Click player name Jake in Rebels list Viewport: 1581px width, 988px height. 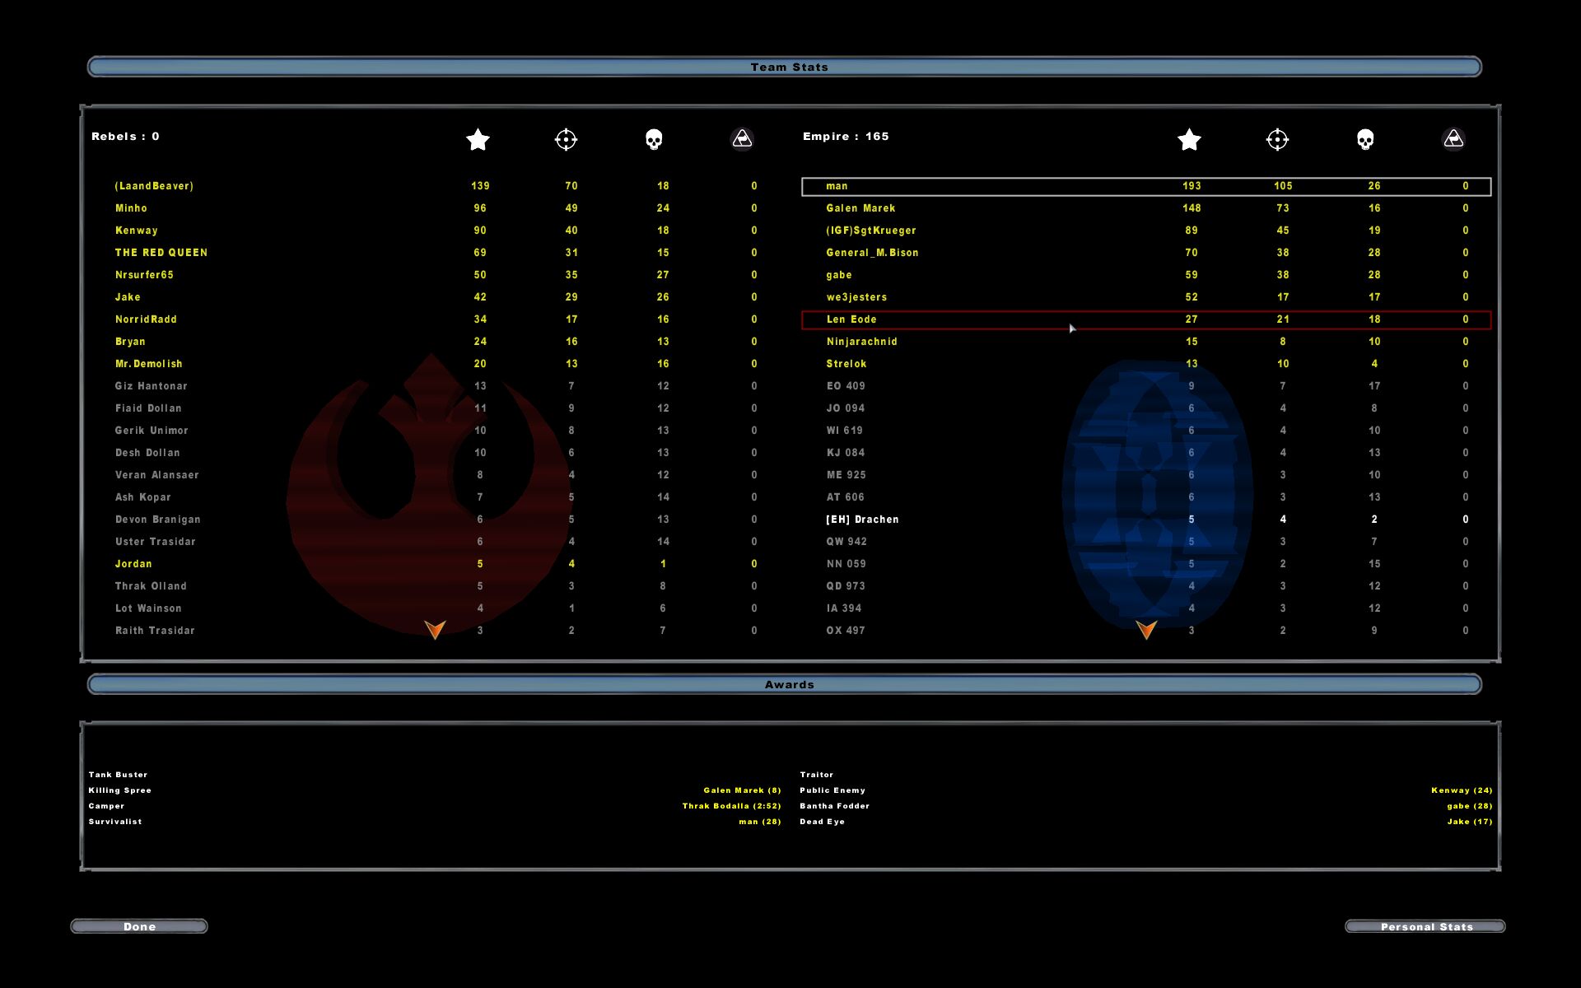(128, 297)
